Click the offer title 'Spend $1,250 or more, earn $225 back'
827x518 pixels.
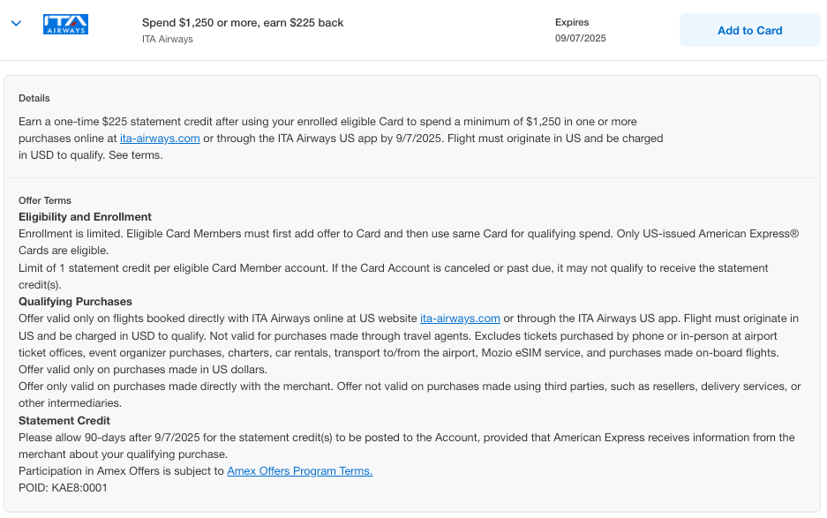point(243,23)
